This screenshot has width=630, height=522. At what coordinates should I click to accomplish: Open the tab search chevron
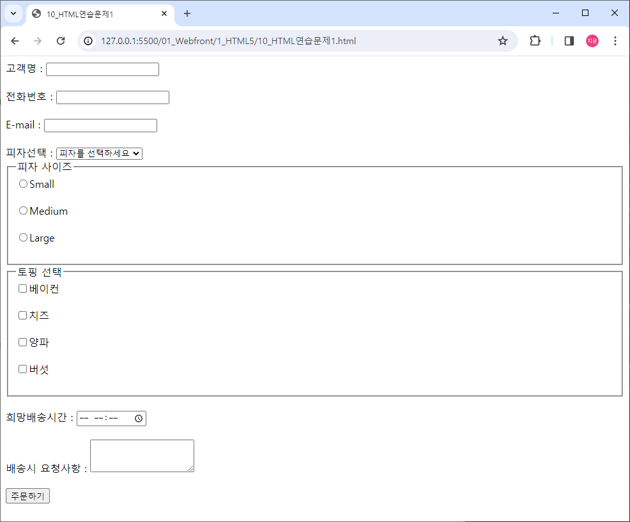click(13, 13)
